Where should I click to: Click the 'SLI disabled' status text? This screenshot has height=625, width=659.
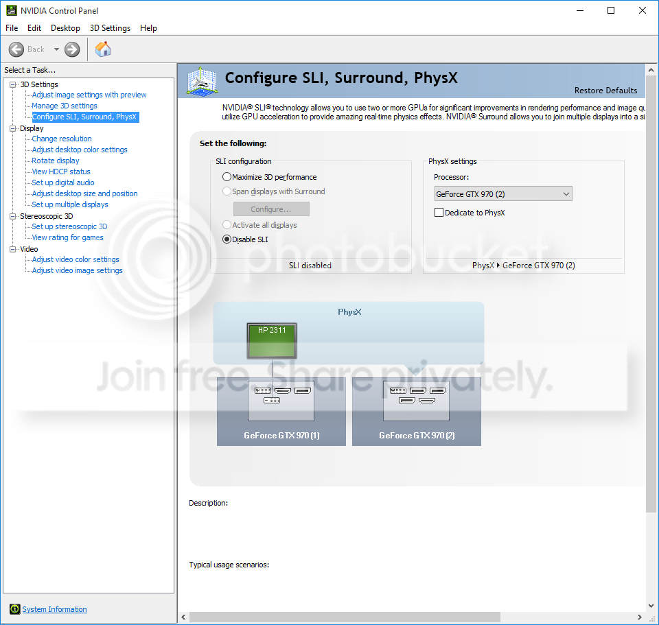[310, 266]
